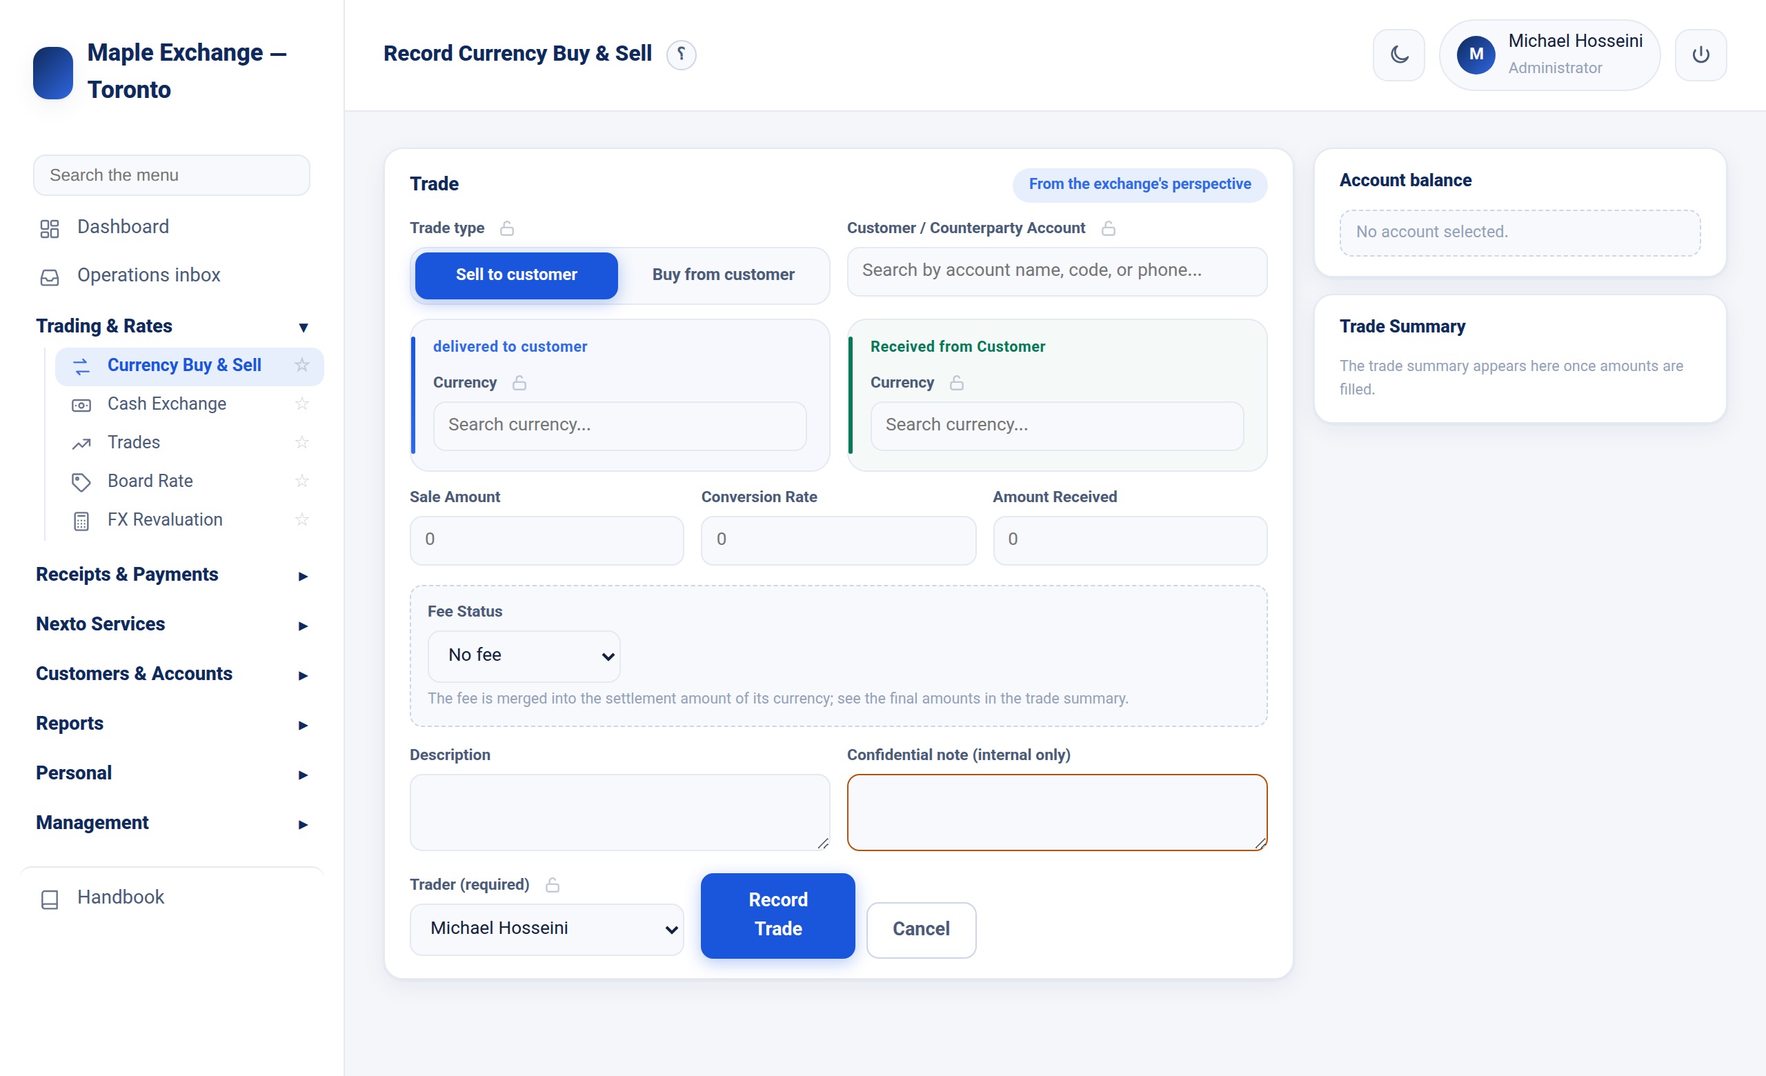Expand the Reports section

click(x=172, y=724)
